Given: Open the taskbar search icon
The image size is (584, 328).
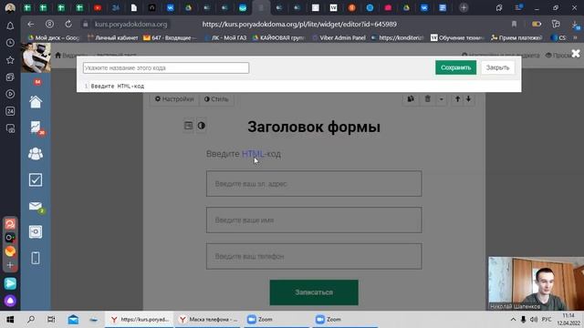Looking at the screenshot, I should coord(31,320).
